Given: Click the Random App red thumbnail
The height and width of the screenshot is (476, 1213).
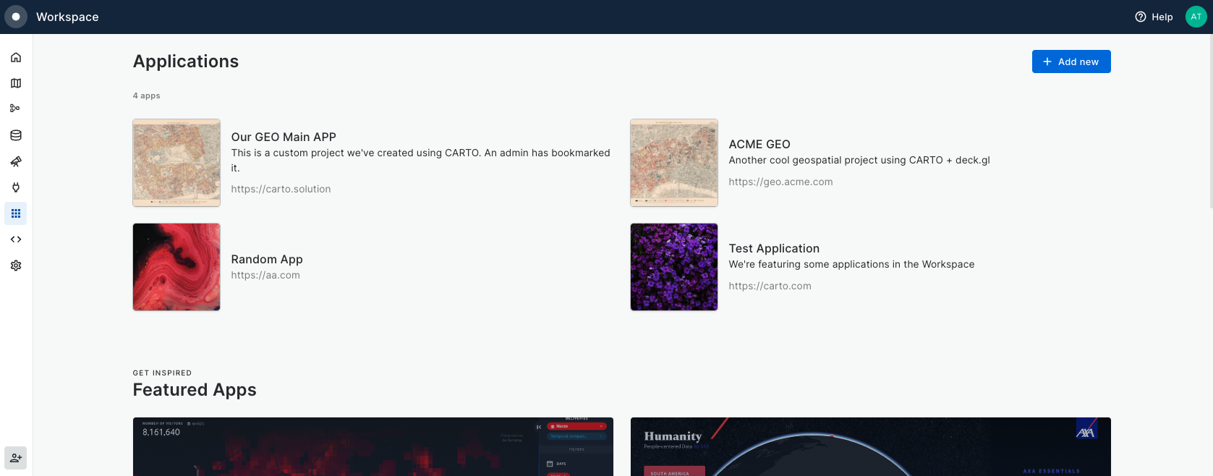Looking at the screenshot, I should 176,267.
